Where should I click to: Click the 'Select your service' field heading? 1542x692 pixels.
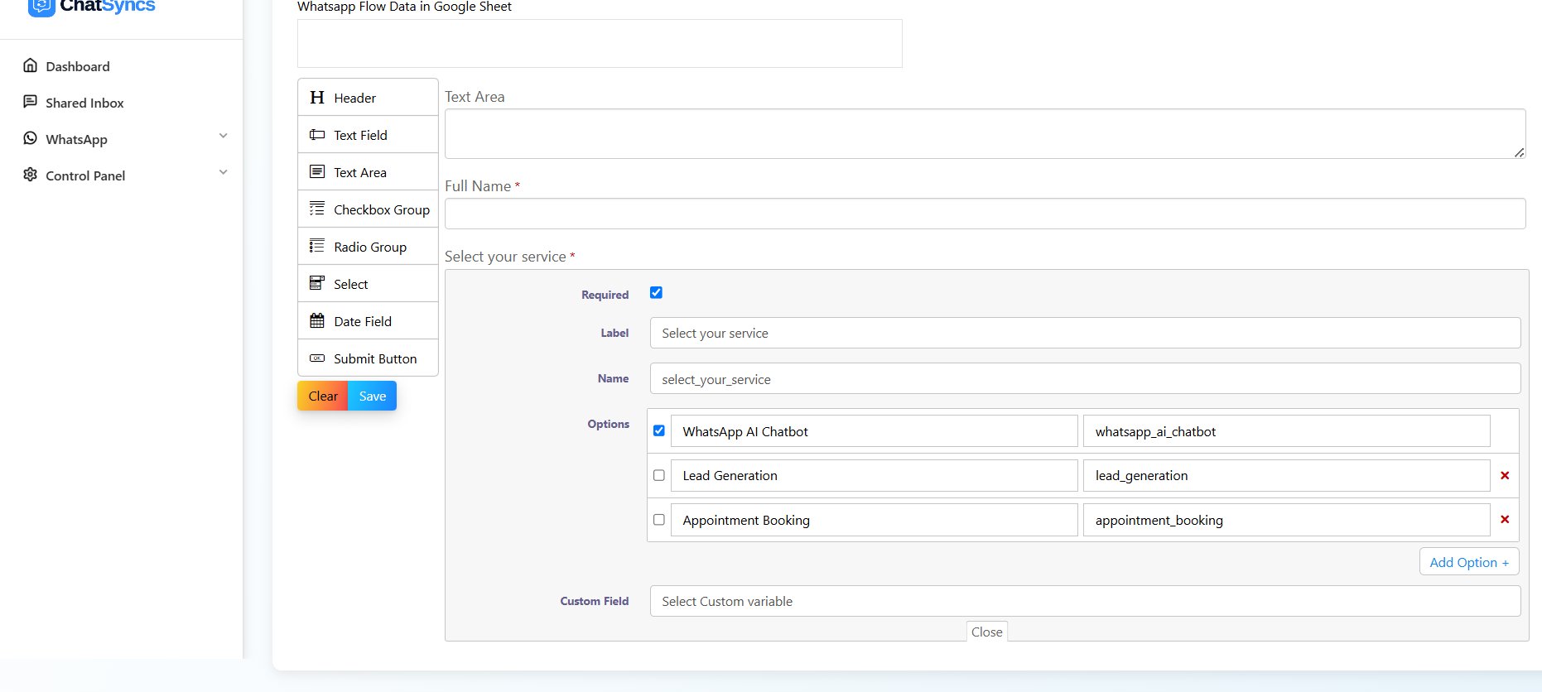tap(505, 257)
